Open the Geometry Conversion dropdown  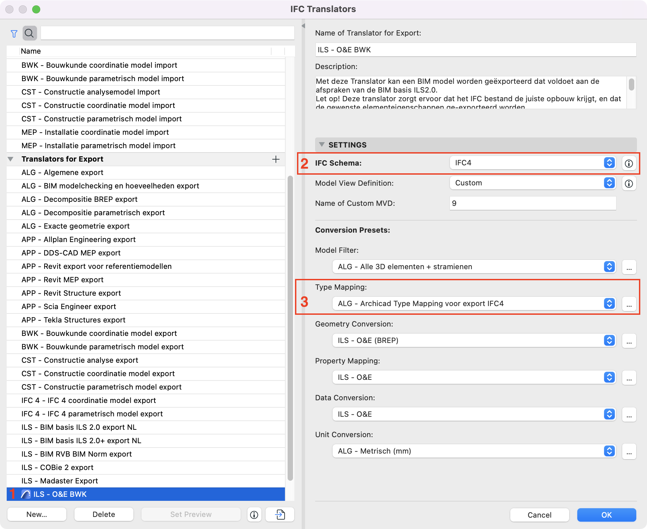pyautogui.click(x=474, y=341)
